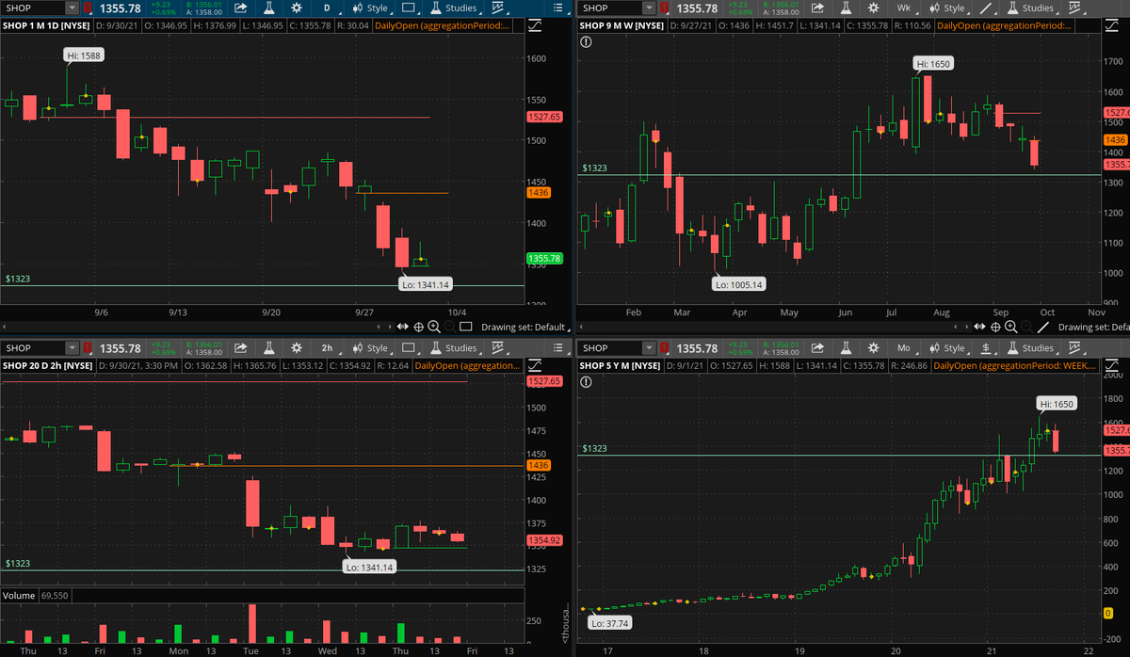Image resolution: width=1130 pixels, height=657 pixels.
Task: Click SHOP 20 D 2h [NYSE] chart title
Action: pyautogui.click(x=47, y=364)
